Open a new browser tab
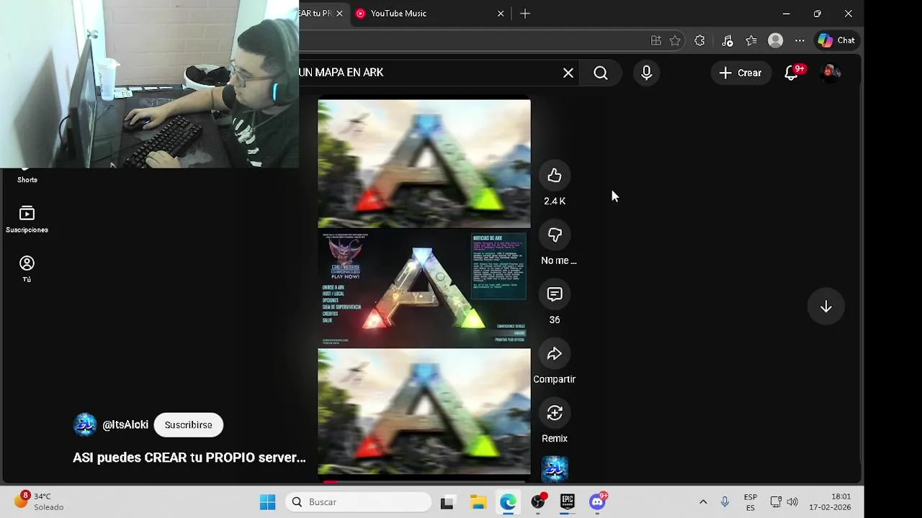The image size is (922, 518). point(525,14)
